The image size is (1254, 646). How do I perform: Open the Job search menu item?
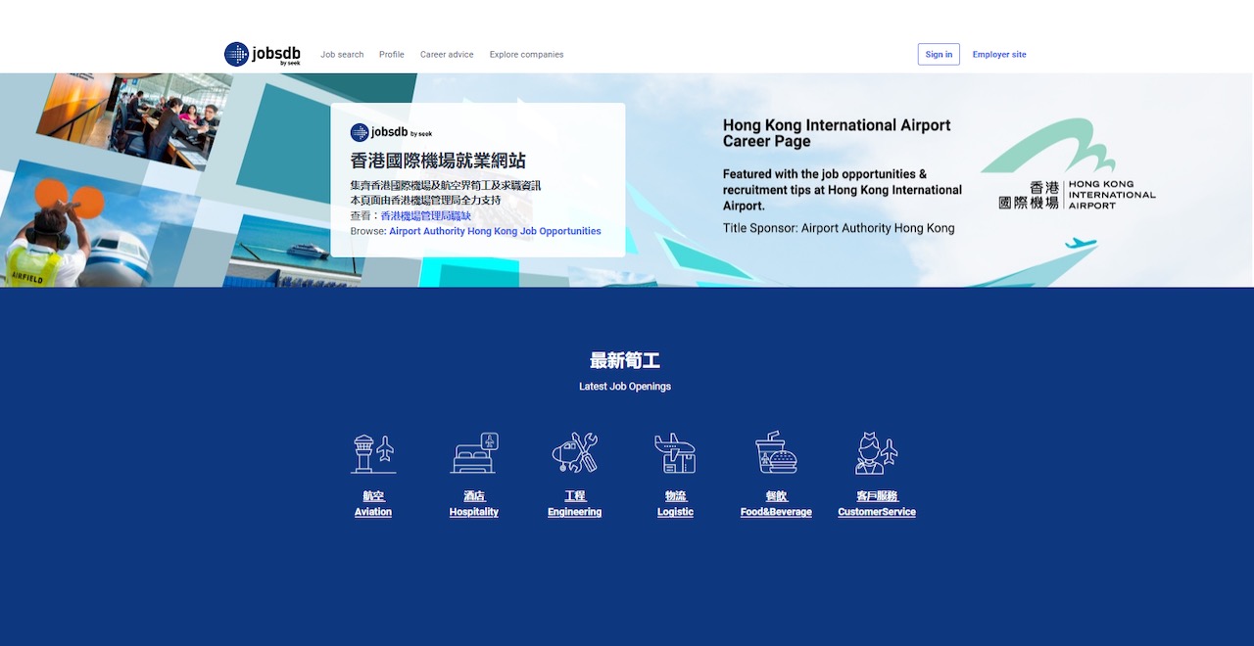click(342, 55)
